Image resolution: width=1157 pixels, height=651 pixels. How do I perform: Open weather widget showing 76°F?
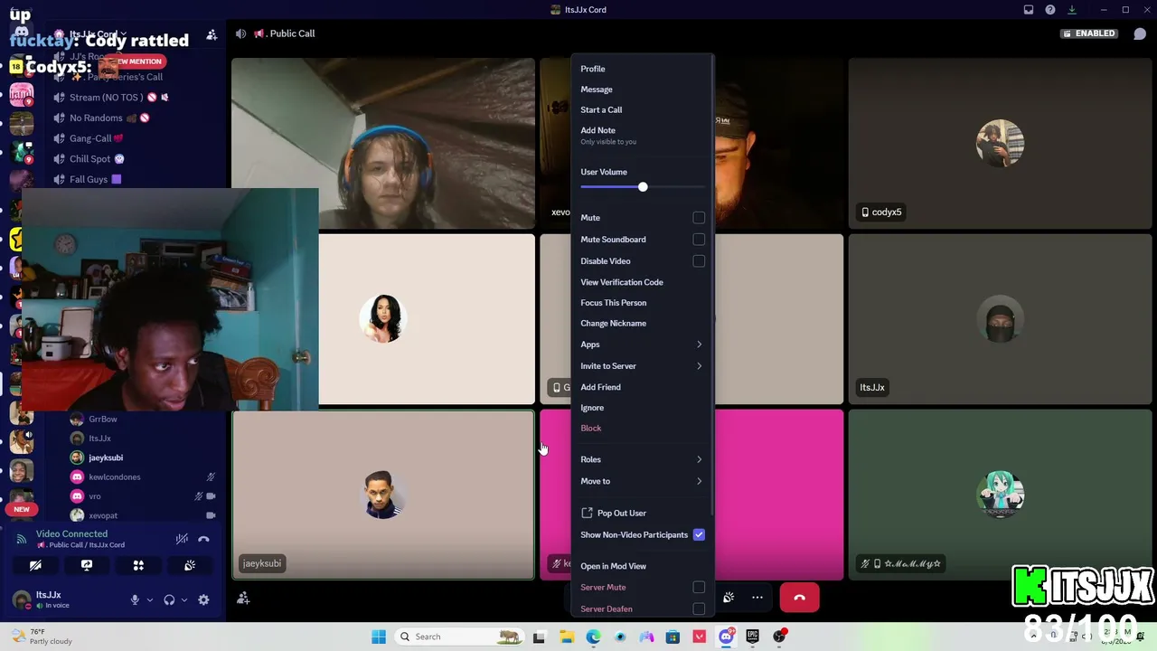pyautogui.click(x=42, y=637)
